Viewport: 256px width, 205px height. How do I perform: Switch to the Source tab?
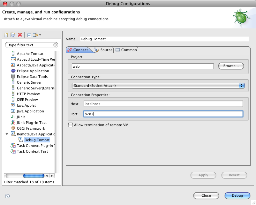click(x=103, y=50)
